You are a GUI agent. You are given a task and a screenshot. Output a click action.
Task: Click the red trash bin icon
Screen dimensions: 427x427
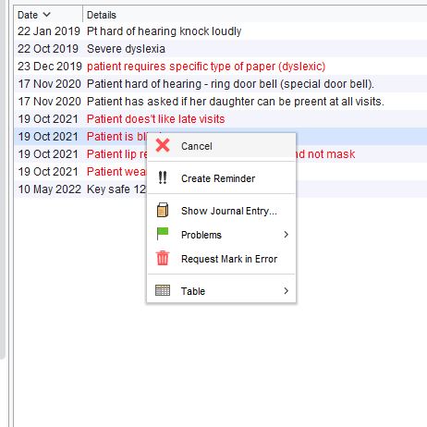point(163,258)
